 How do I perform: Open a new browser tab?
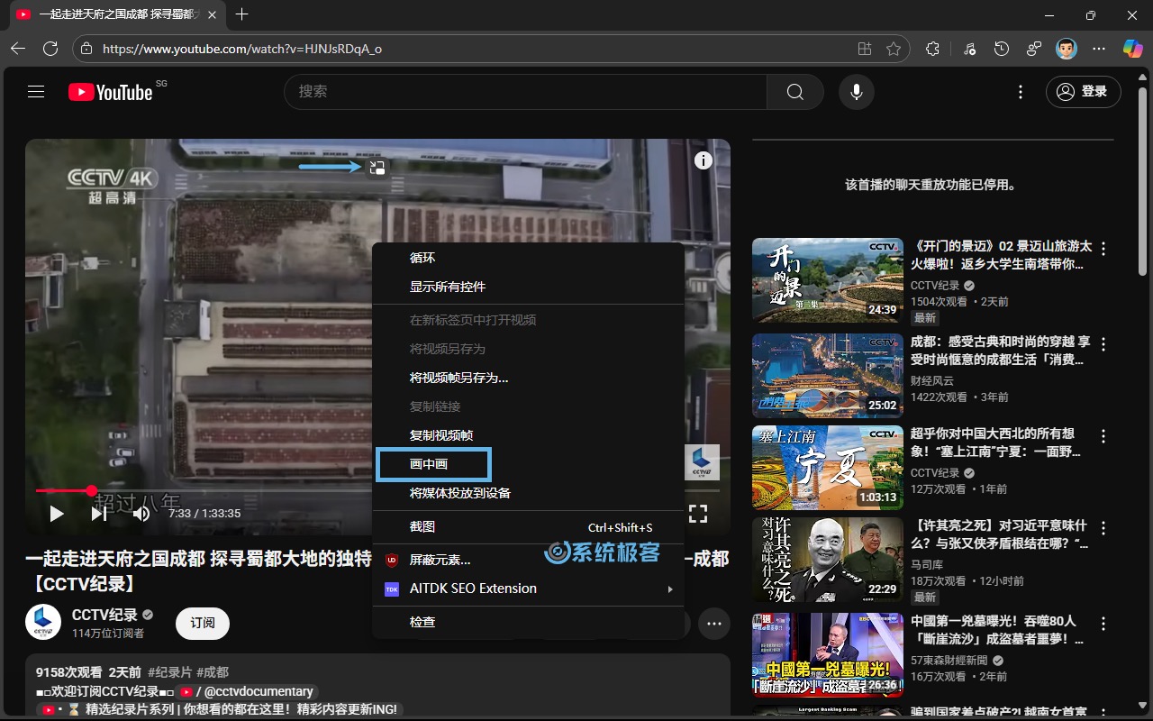[x=241, y=15]
